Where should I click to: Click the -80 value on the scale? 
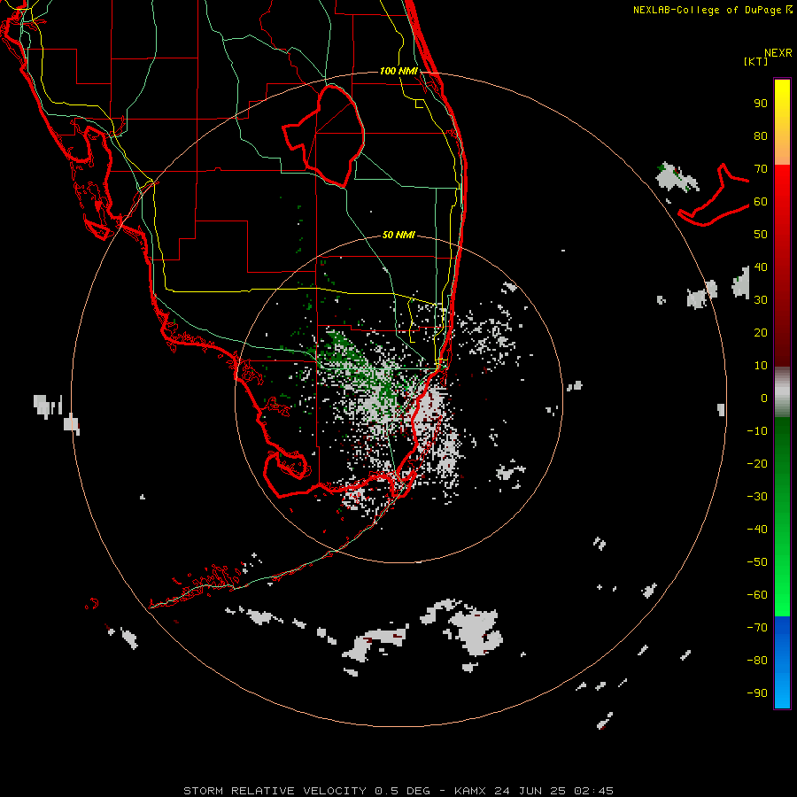[757, 661]
